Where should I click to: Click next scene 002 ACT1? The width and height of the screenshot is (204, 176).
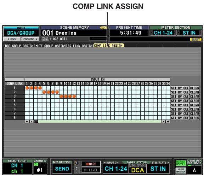point(60,39)
